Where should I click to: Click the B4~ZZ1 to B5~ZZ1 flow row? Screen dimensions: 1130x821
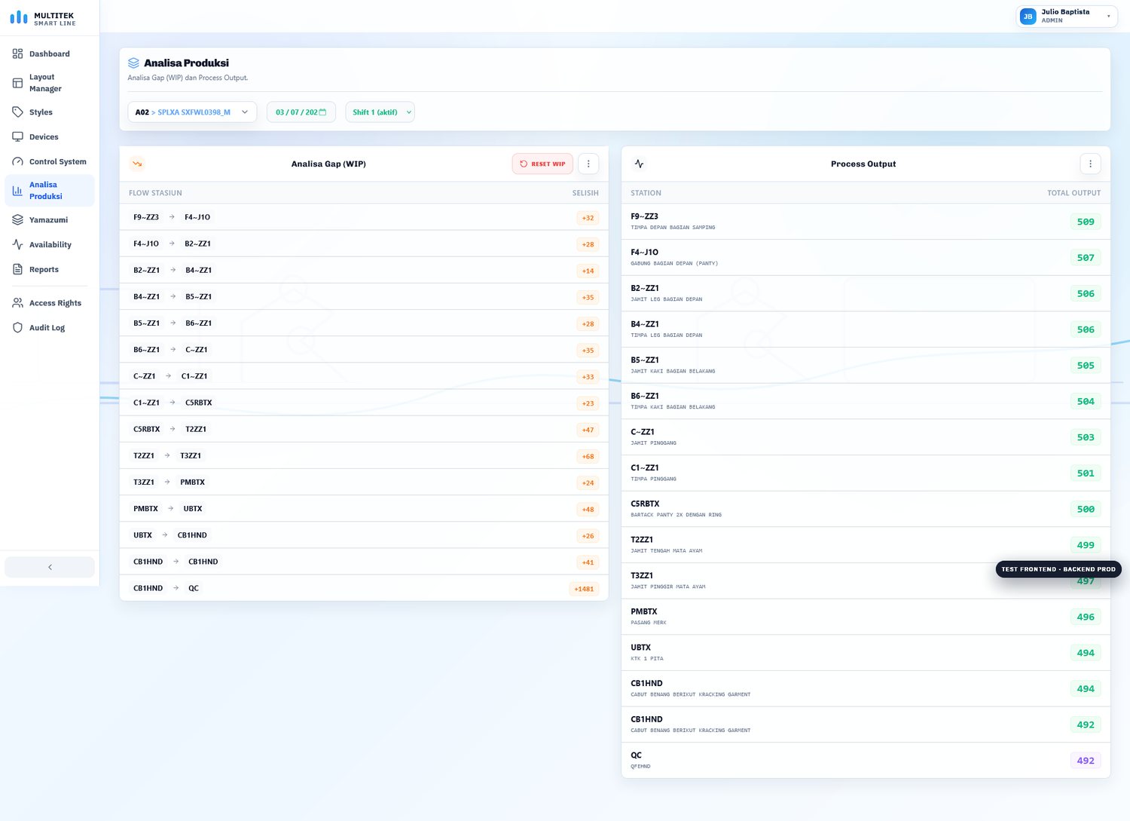point(364,296)
